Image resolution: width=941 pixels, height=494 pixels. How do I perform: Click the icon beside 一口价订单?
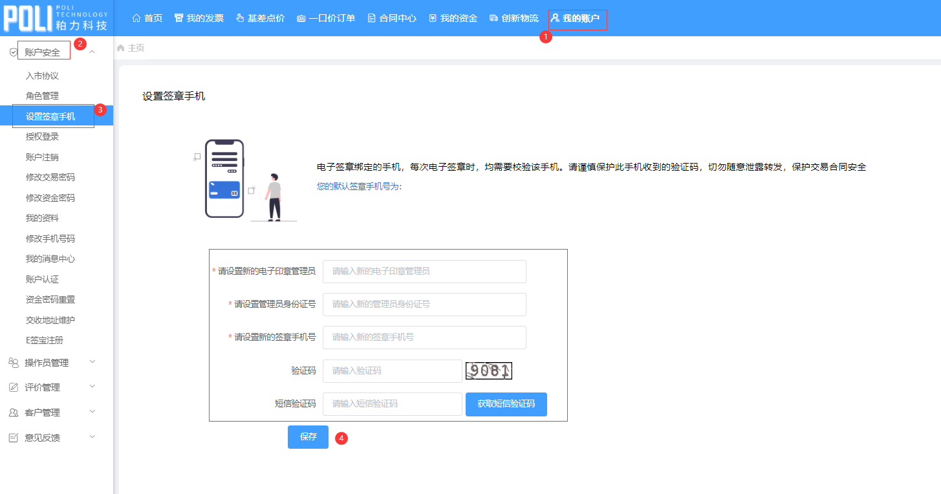(301, 18)
